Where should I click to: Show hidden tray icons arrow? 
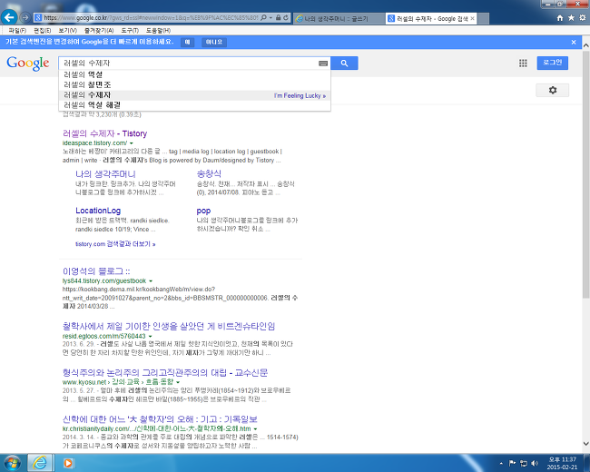[501, 463]
